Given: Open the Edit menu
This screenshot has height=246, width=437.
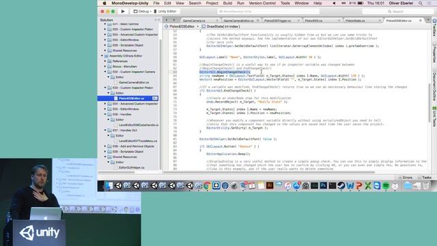Looking at the screenshot, I should (167, 3).
